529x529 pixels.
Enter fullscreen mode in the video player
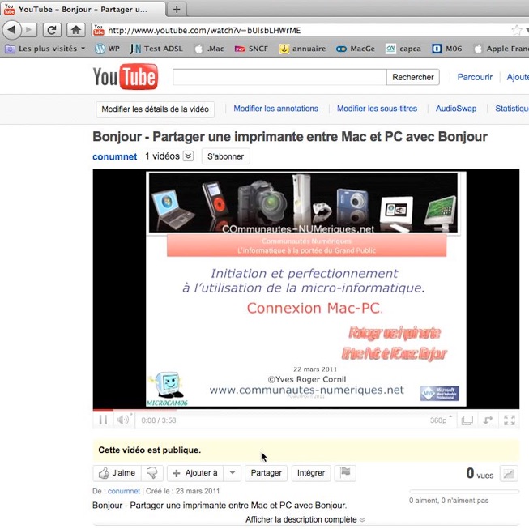510,420
